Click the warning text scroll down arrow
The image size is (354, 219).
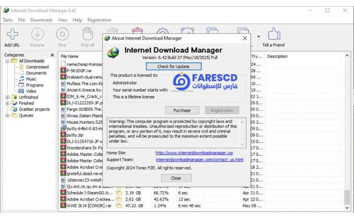(242, 144)
